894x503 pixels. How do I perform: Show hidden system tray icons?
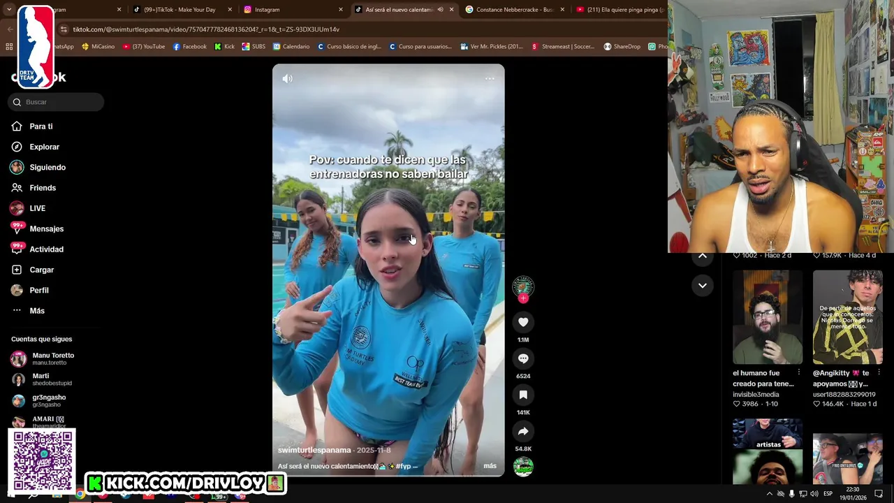(769, 494)
